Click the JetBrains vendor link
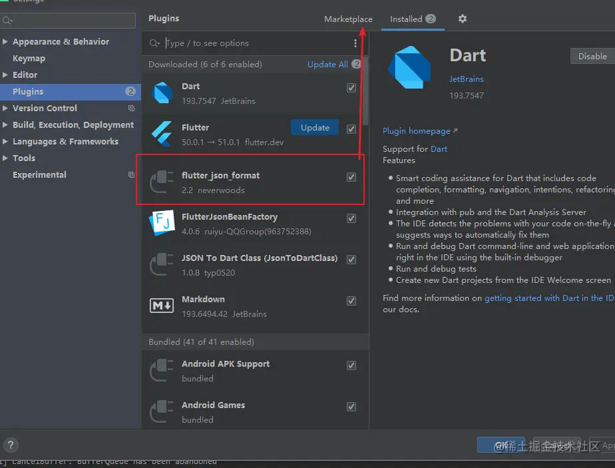 point(466,79)
